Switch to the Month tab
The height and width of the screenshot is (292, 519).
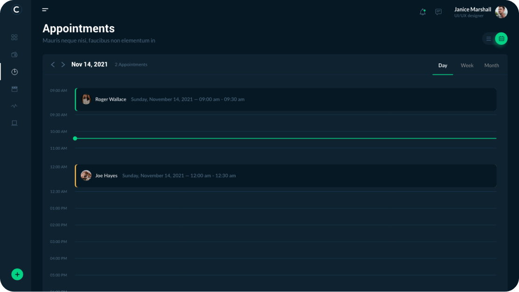click(x=491, y=65)
